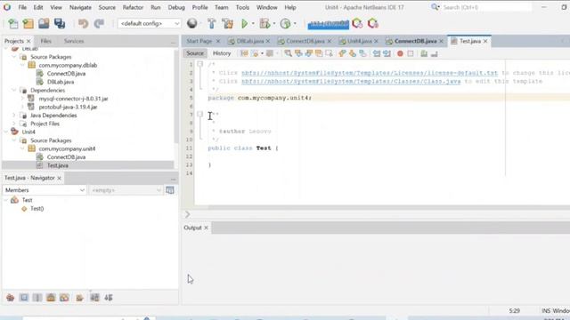Switch to History view of editor
The image size is (570, 320).
click(222, 53)
